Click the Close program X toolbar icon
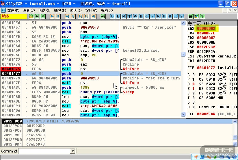238x160 pixels. (43, 16)
